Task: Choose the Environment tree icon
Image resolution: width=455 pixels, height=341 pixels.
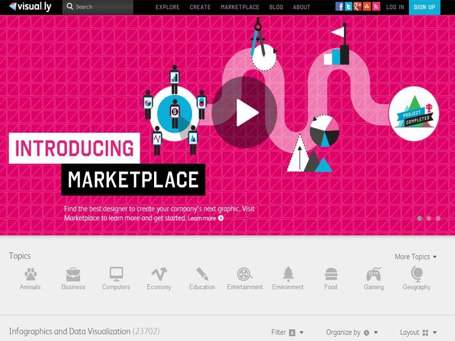Action: pyautogui.click(x=288, y=274)
